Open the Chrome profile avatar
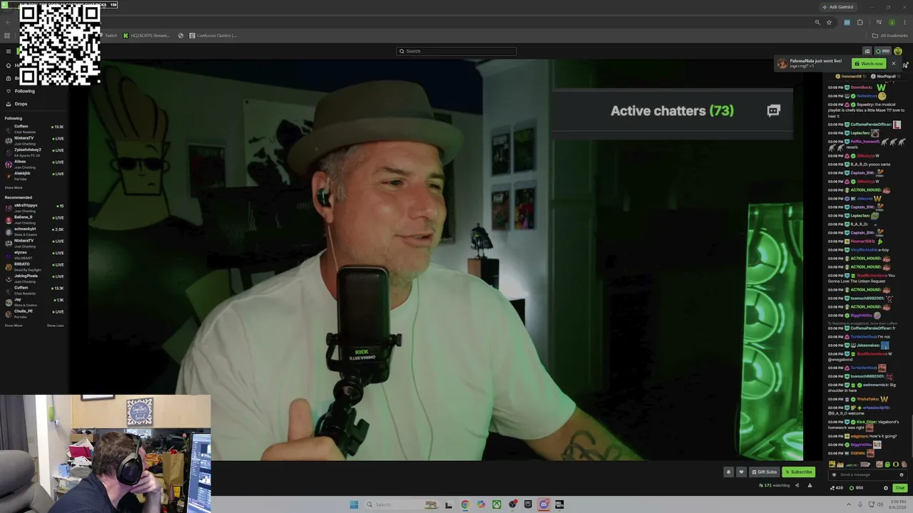The width and height of the screenshot is (913, 513). click(892, 22)
